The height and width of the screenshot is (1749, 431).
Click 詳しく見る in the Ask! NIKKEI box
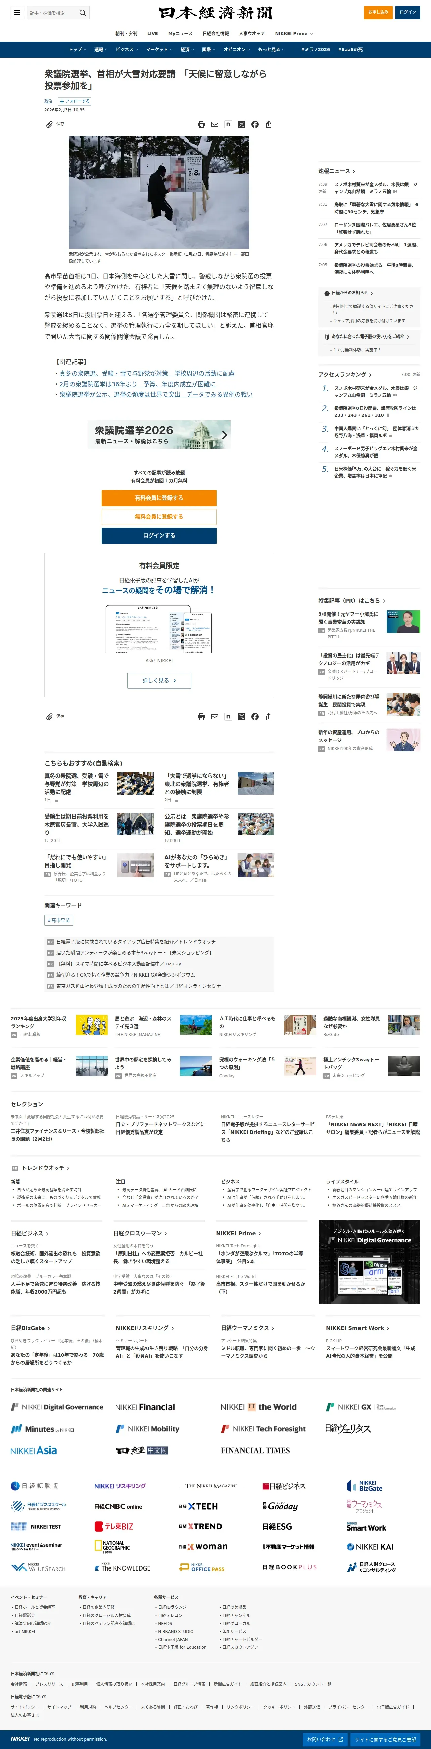pos(158,680)
